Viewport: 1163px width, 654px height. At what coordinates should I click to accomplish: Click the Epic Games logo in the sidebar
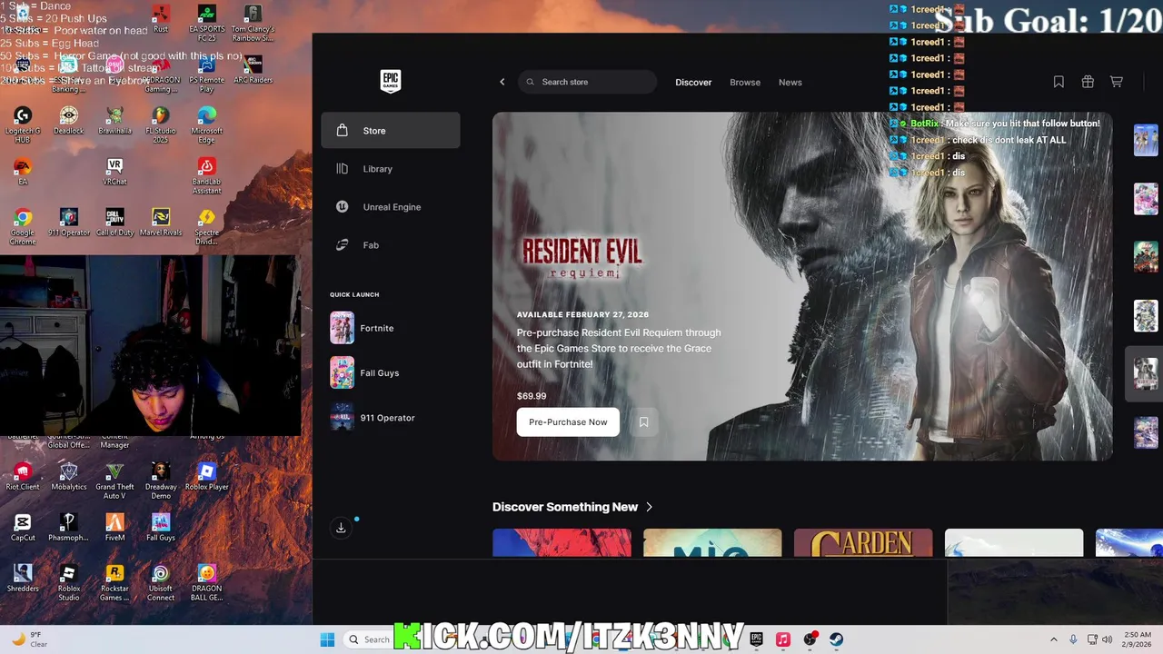coord(391,81)
